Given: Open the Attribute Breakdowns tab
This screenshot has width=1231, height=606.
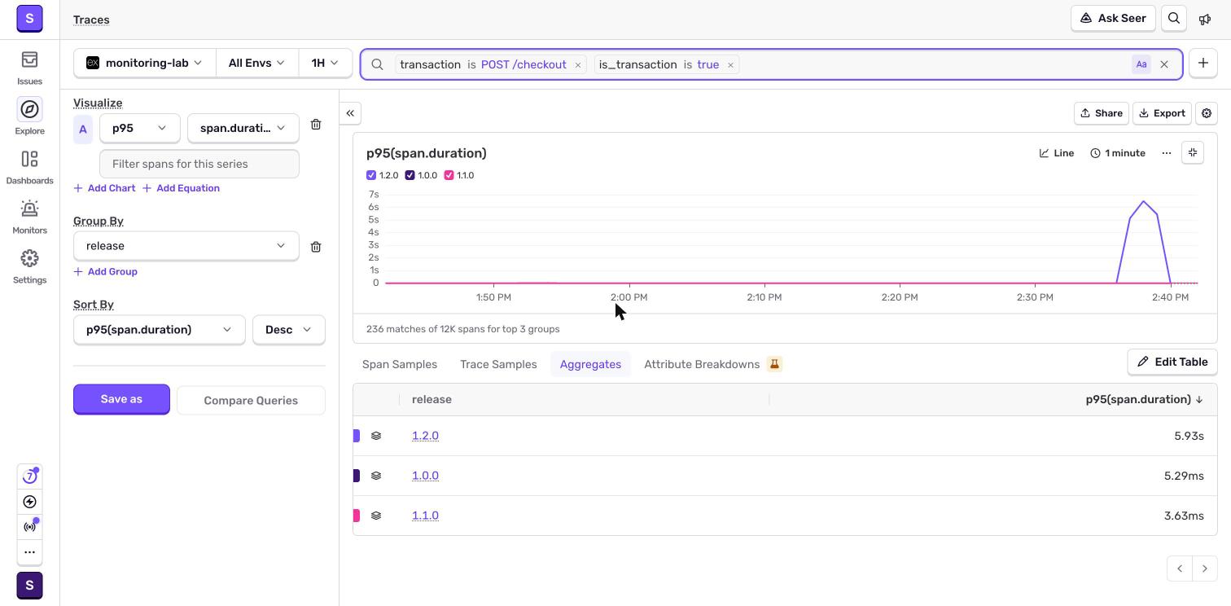Looking at the screenshot, I should pyautogui.click(x=712, y=364).
